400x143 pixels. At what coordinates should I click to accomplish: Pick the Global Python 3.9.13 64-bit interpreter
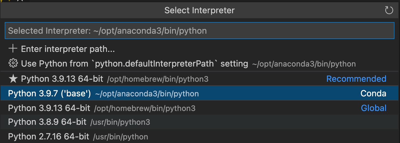49,108
